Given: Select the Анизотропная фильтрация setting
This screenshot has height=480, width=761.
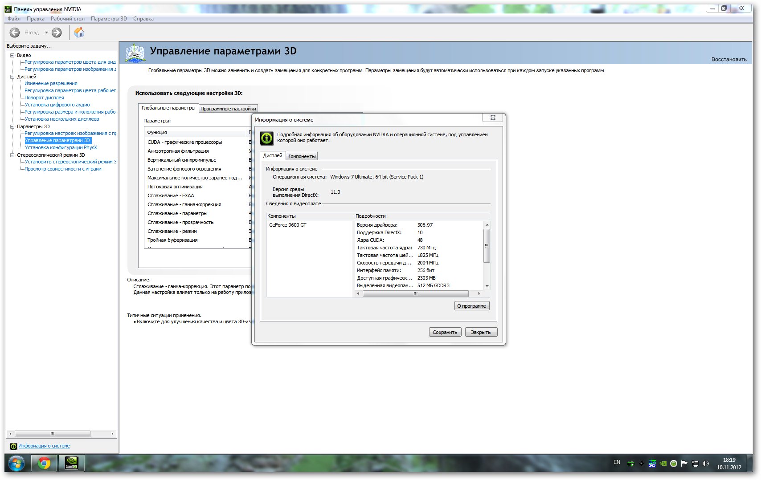Looking at the screenshot, I should pos(198,151).
